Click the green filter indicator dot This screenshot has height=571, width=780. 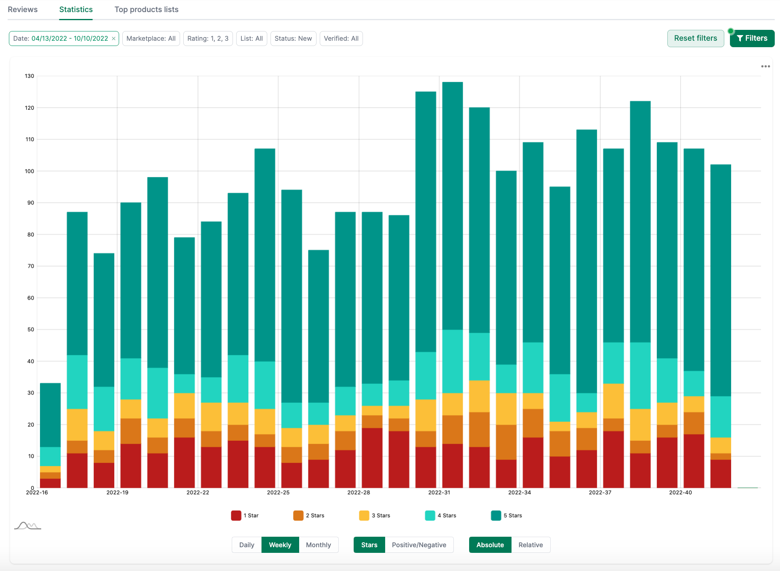point(731,31)
